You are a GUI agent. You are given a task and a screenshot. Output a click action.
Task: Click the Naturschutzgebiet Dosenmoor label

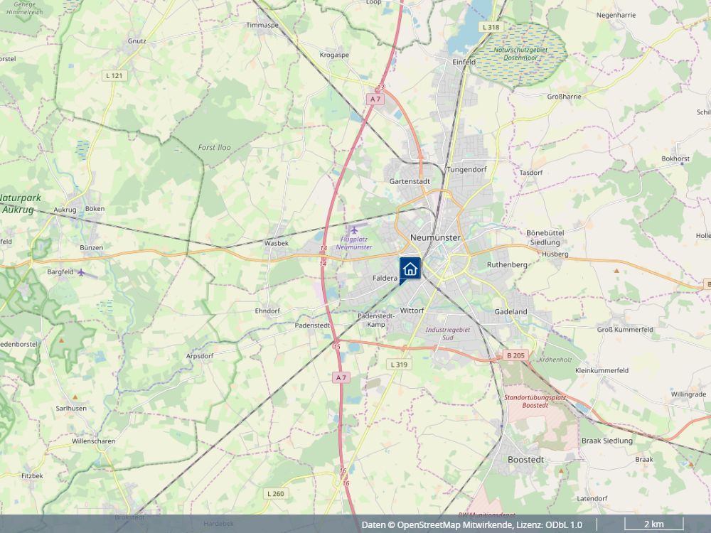pyautogui.click(x=520, y=53)
